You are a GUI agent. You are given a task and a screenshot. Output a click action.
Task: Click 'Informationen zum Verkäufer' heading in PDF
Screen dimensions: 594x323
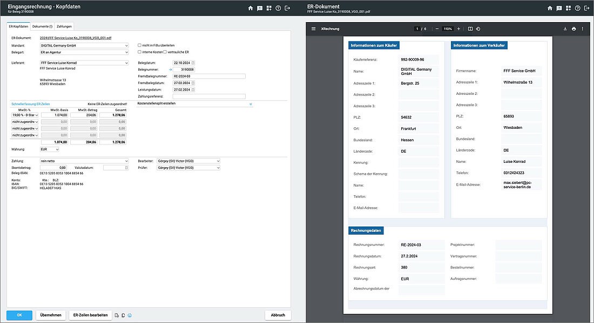tap(479, 45)
